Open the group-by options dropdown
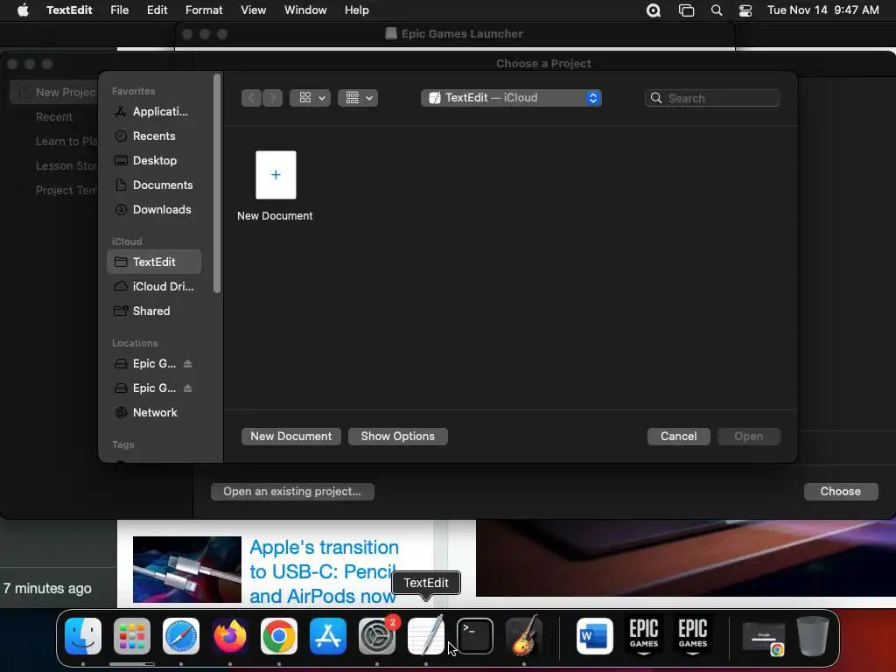Screen dimensions: 896x672 coord(358,98)
